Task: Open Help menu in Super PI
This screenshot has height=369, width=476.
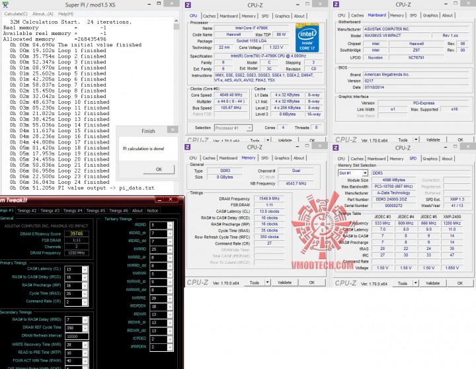Action: point(66,14)
